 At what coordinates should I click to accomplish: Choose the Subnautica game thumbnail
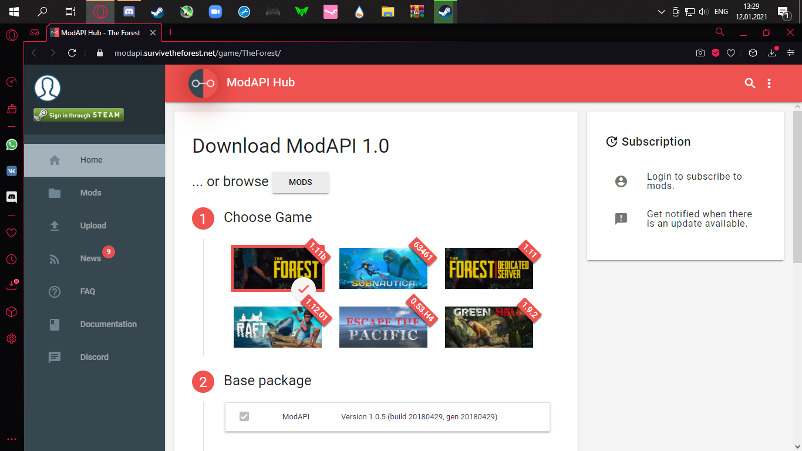[383, 268]
